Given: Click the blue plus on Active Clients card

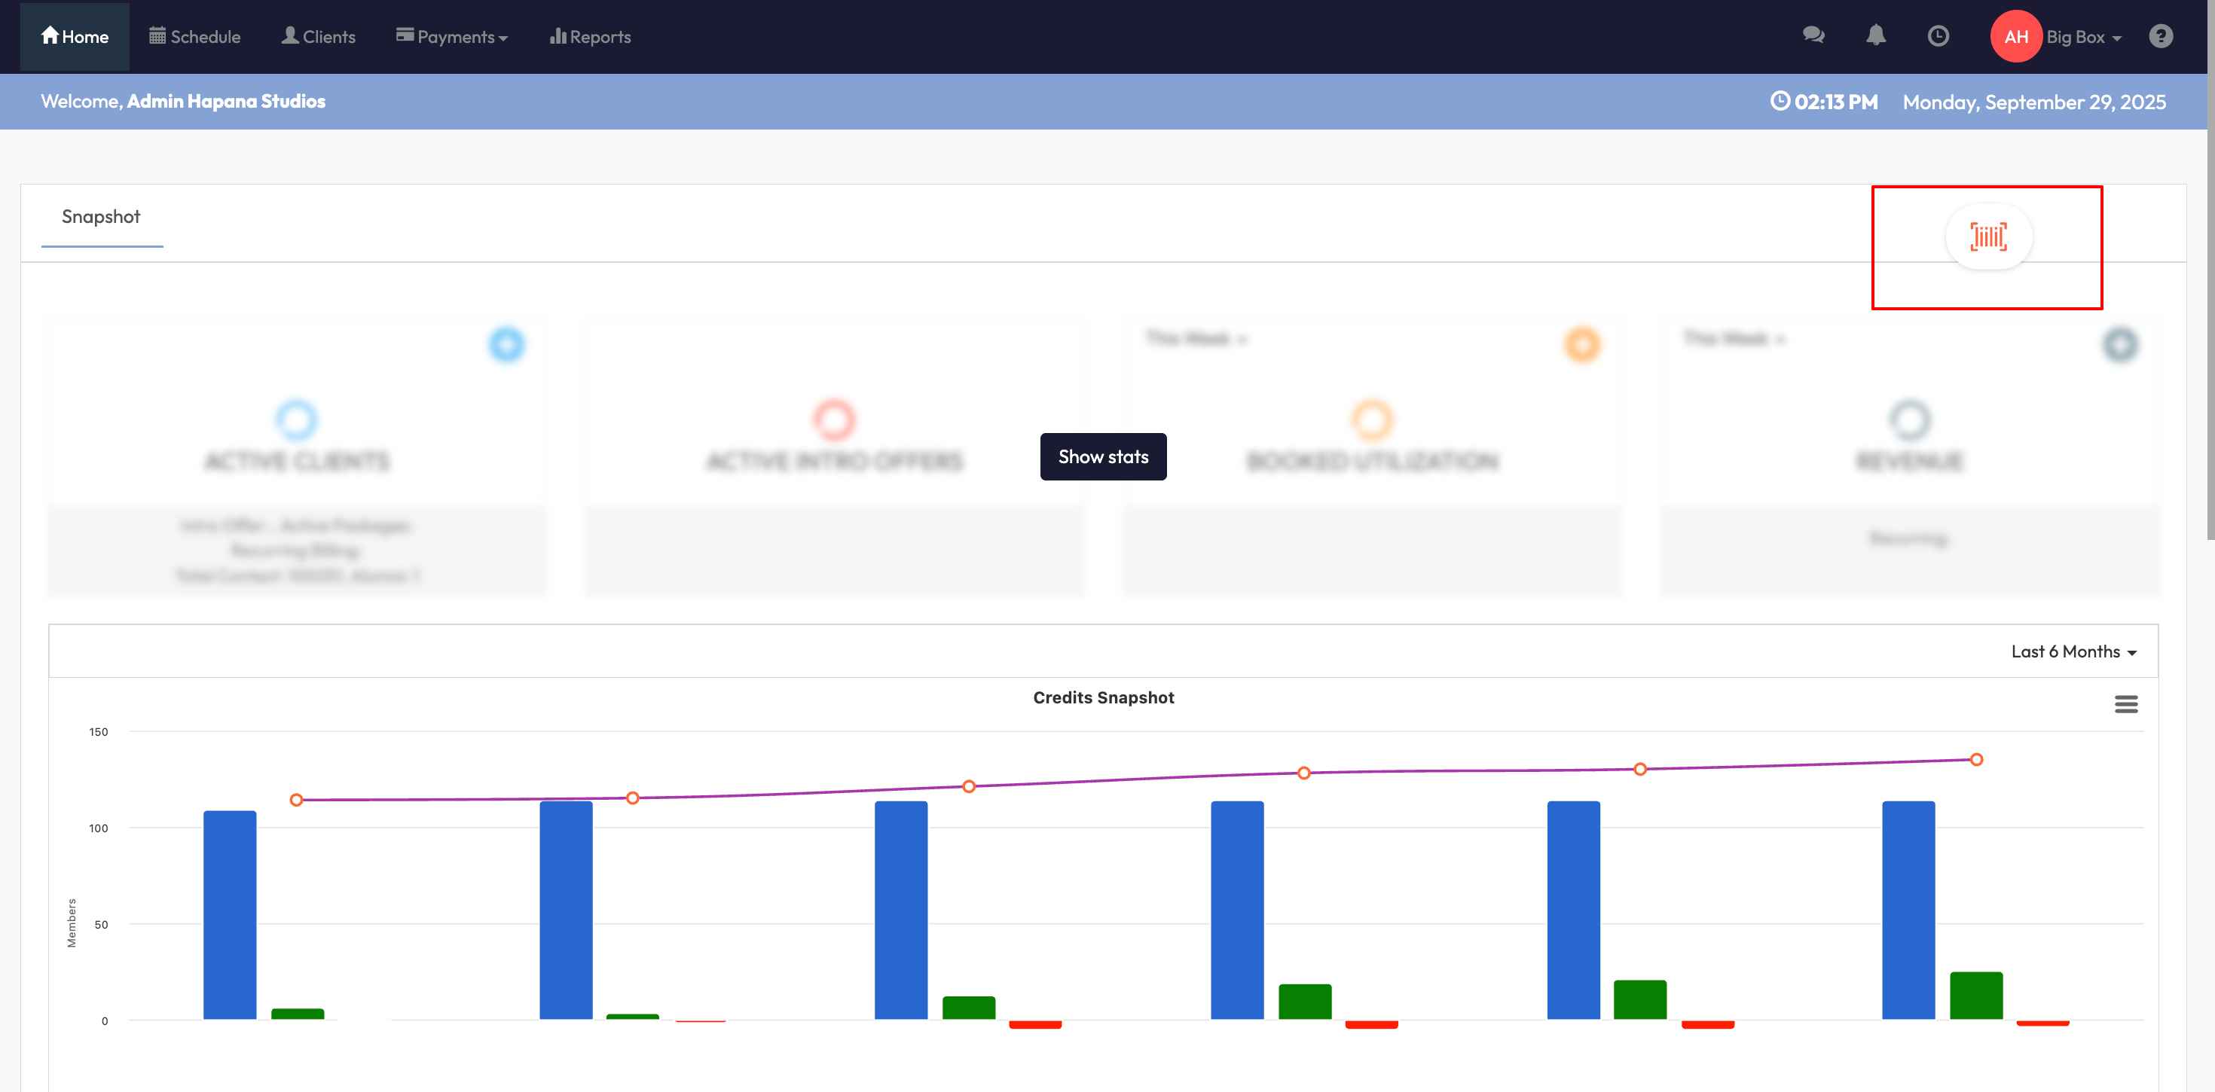Looking at the screenshot, I should pyautogui.click(x=506, y=345).
